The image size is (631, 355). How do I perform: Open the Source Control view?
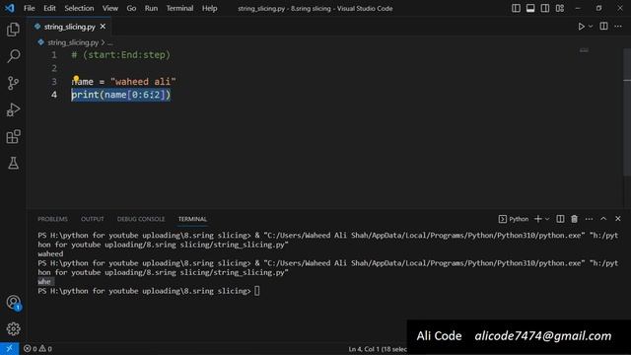click(x=13, y=83)
